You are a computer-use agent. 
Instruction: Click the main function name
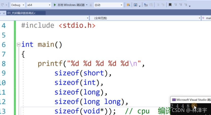coord(46,45)
